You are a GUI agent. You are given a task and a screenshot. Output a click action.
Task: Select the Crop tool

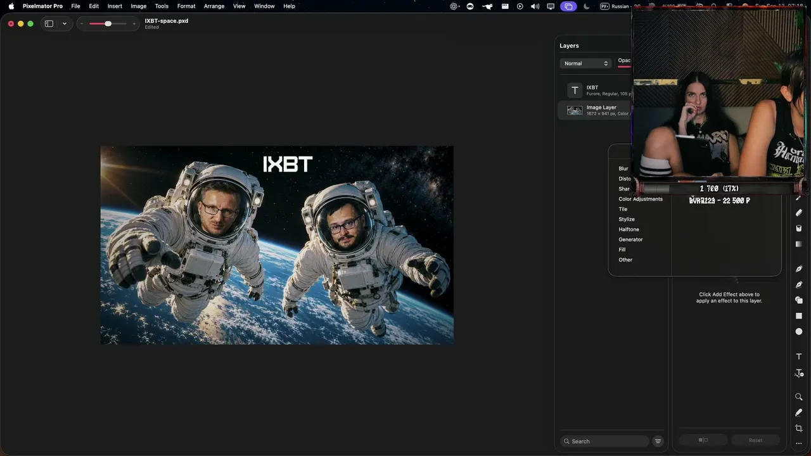(798, 428)
